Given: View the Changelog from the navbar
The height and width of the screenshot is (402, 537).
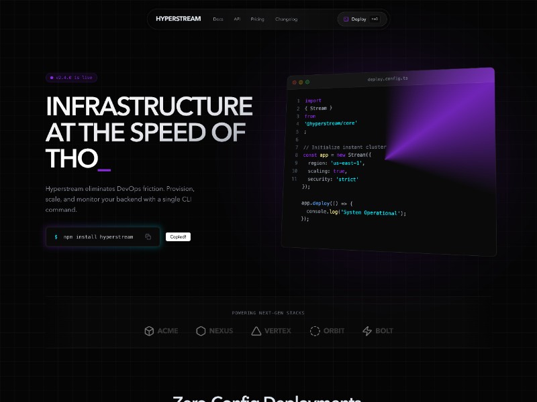Looking at the screenshot, I should pos(286,19).
